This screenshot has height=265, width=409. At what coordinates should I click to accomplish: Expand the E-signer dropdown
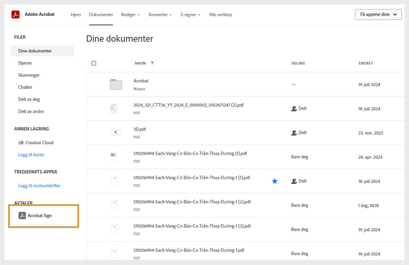point(190,15)
